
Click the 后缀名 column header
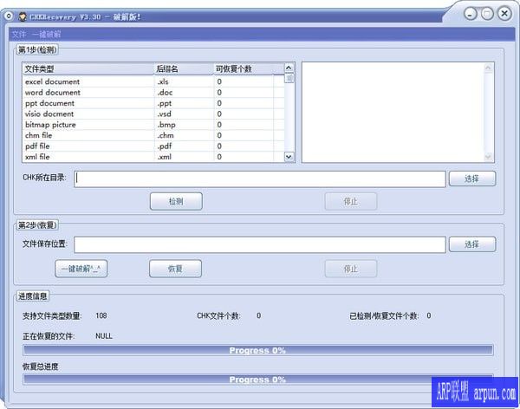pyautogui.click(x=184, y=69)
